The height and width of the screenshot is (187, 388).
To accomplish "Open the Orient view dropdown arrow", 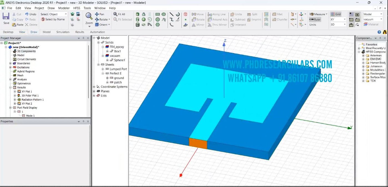I will coord(109,25).
